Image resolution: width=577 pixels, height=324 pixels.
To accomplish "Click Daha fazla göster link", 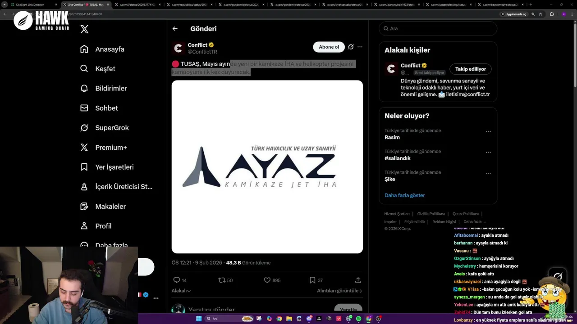I will [x=404, y=195].
